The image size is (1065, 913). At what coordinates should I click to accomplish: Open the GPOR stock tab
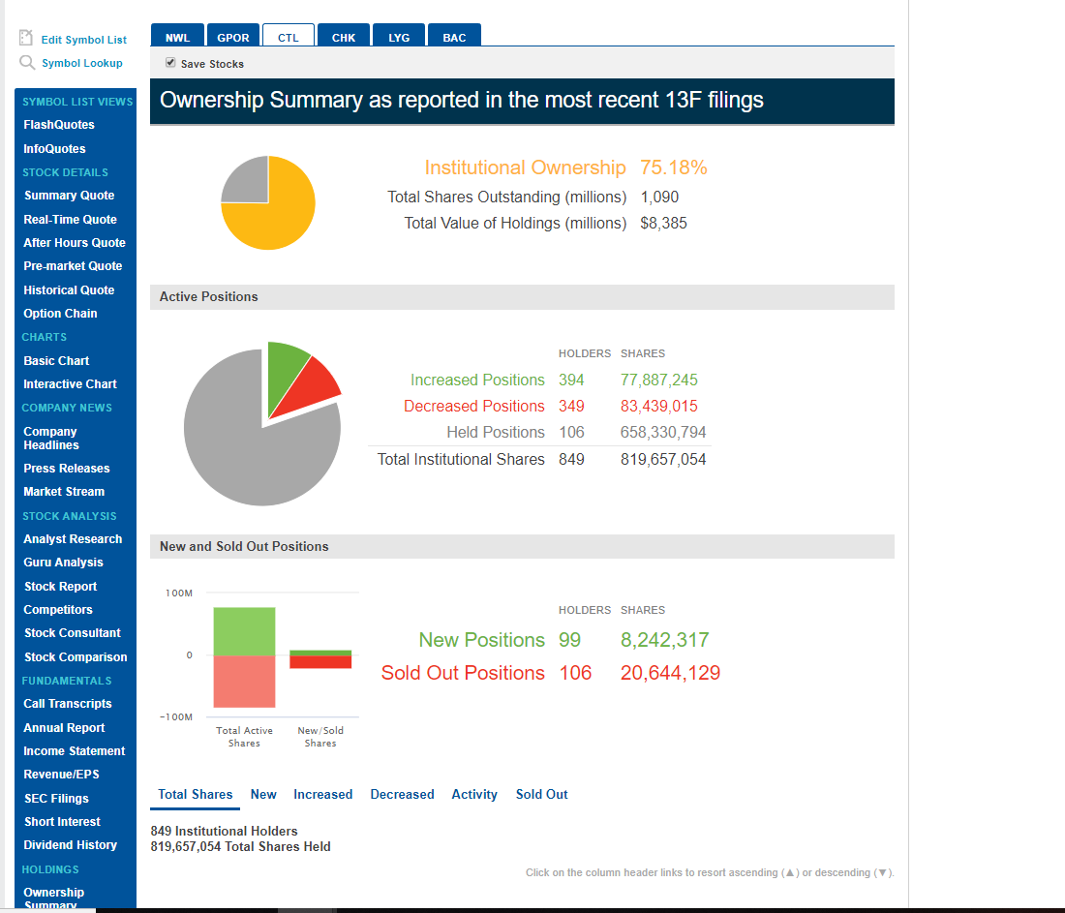(233, 38)
